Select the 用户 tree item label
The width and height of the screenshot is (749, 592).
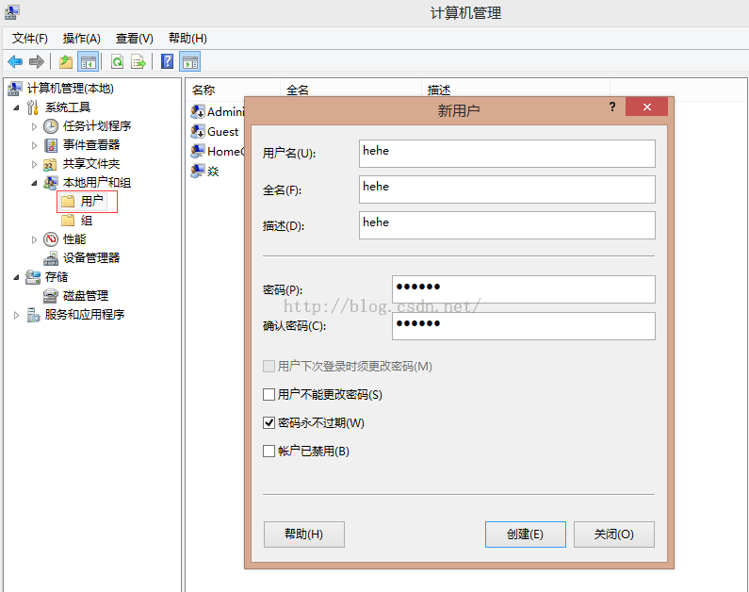[91, 201]
